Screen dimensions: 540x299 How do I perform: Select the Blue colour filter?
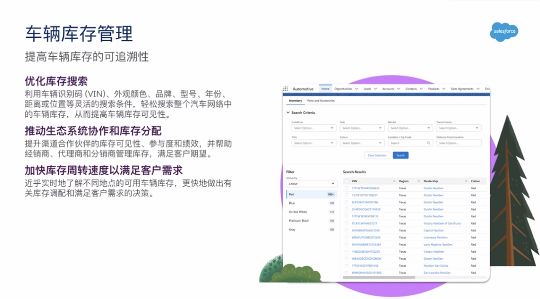[x=292, y=203]
